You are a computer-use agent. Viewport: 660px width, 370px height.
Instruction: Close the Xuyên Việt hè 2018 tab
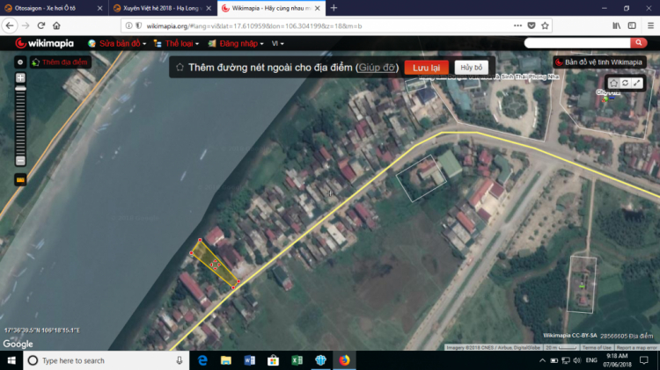pos(209,8)
